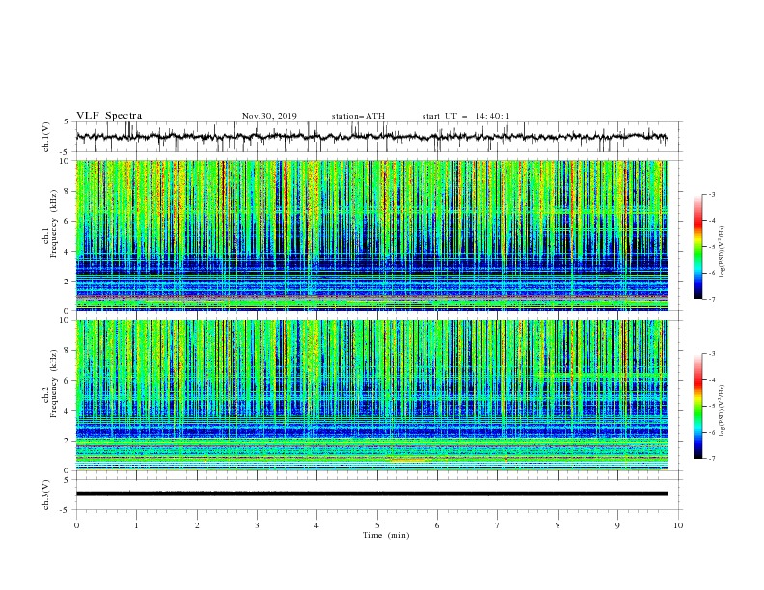764x590 pixels.
Task: Click the "5" tick on the time axis
Action: pos(377,525)
